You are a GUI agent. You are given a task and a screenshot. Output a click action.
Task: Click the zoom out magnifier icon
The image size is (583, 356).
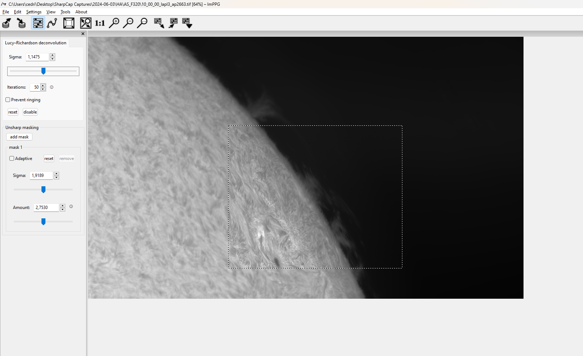click(x=128, y=23)
